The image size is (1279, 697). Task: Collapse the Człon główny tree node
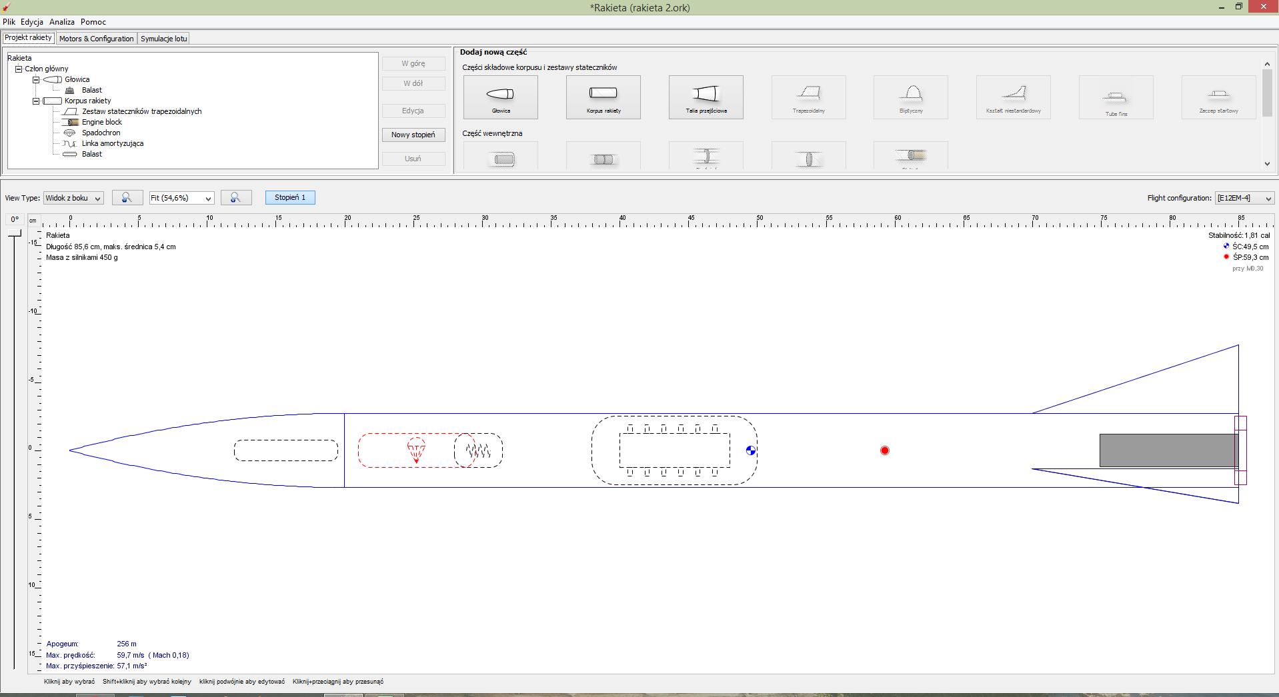point(19,69)
